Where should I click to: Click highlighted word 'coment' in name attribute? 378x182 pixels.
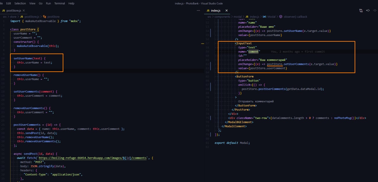tap(253, 52)
